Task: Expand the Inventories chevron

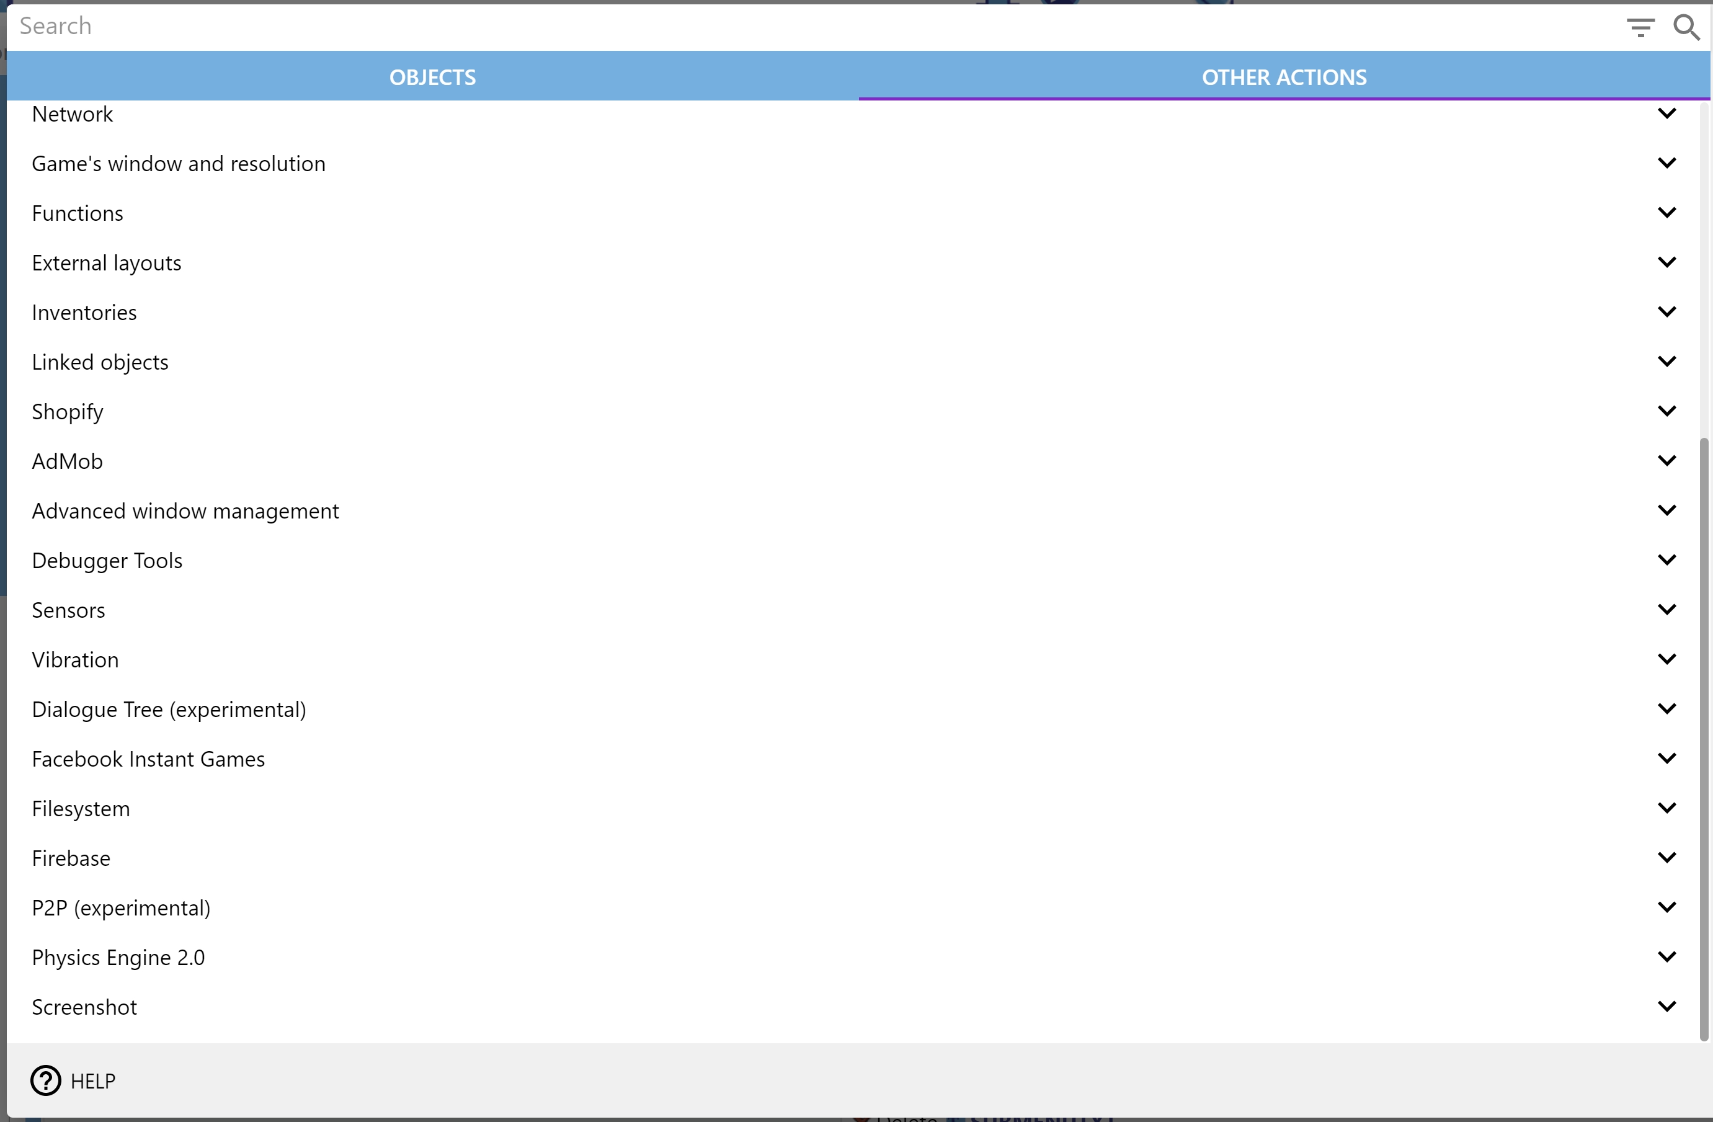Action: pyautogui.click(x=1667, y=311)
